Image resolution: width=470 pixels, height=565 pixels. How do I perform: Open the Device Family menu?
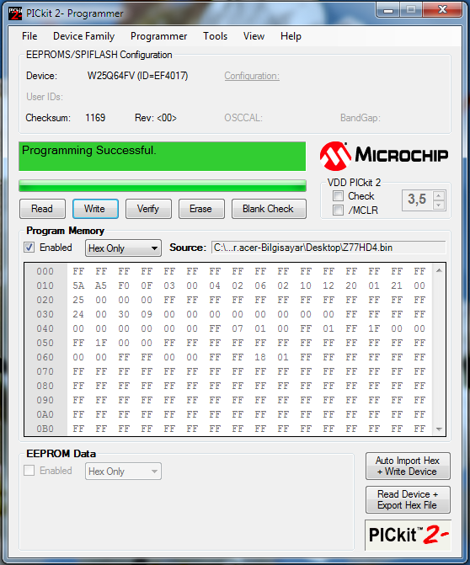click(83, 36)
